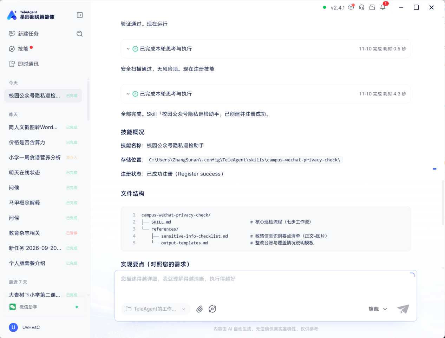Click the update upload icon in title bar
445x338 pixels.
click(351, 7)
